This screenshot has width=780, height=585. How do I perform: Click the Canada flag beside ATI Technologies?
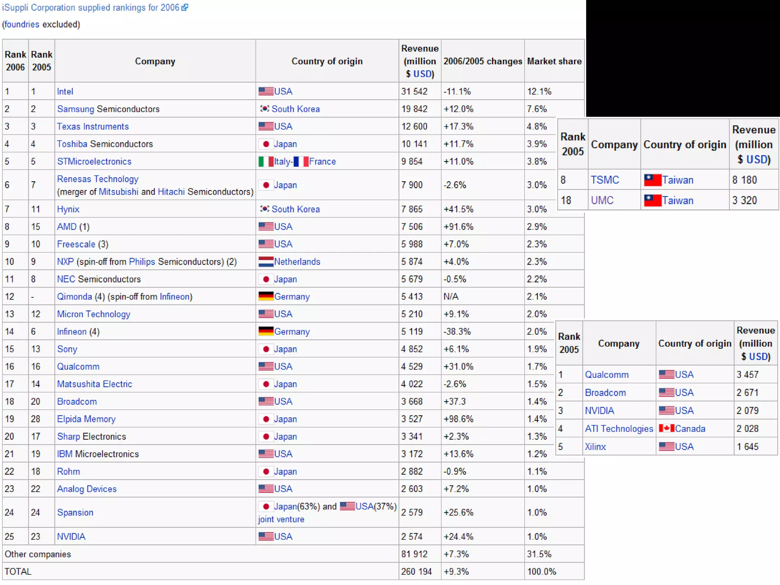667,428
